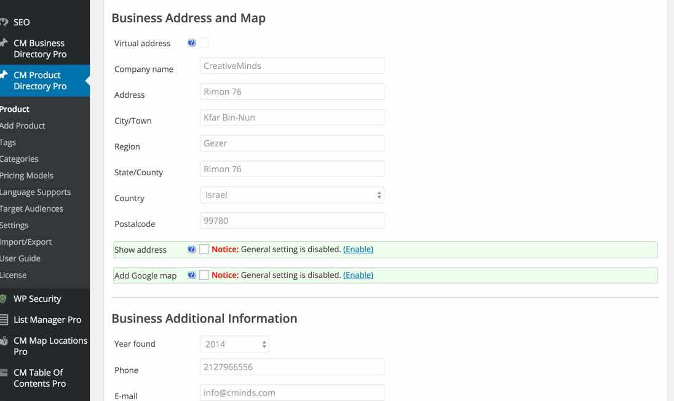The width and height of the screenshot is (674, 401).
Task: Click the CM Business Directory Pro pin icon
Action: 4,44
